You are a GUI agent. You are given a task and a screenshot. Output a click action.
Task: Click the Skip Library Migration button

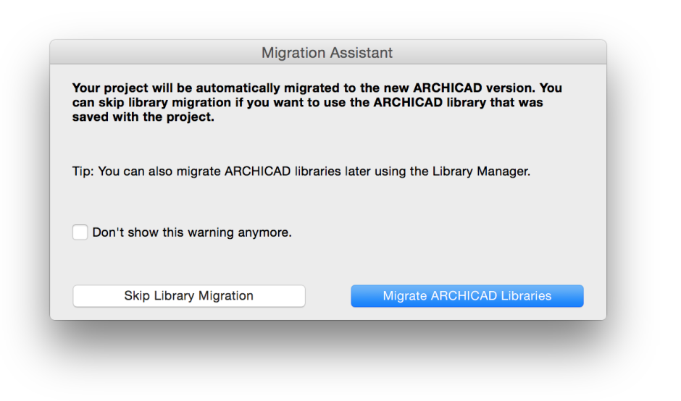(189, 296)
